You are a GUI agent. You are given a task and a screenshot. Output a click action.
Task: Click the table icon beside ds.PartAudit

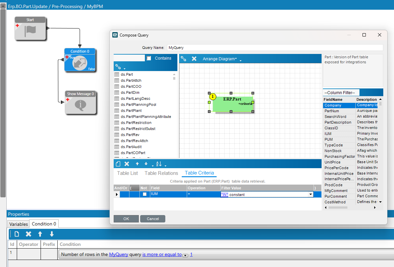[117, 147]
